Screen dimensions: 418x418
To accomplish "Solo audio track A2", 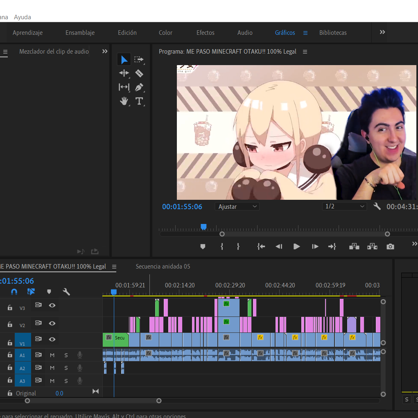I will pyautogui.click(x=66, y=368).
